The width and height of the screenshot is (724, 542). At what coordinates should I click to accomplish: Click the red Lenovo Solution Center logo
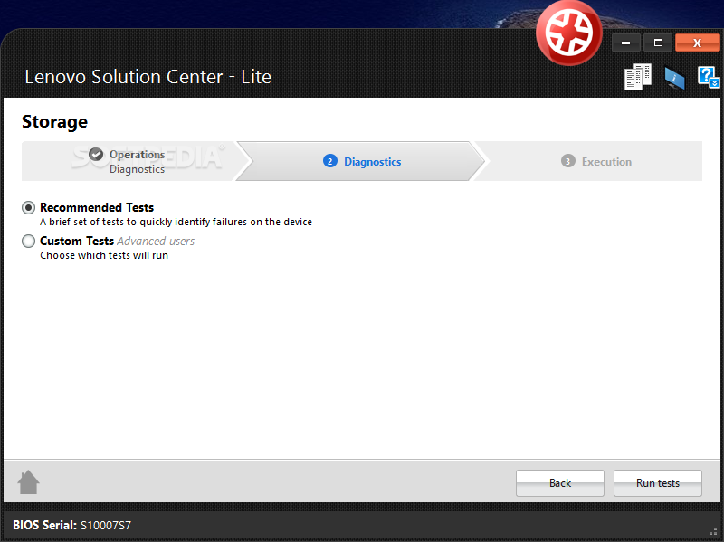[x=569, y=33]
